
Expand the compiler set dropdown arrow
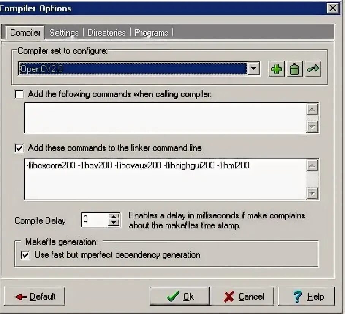pyautogui.click(x=253, y=69)
